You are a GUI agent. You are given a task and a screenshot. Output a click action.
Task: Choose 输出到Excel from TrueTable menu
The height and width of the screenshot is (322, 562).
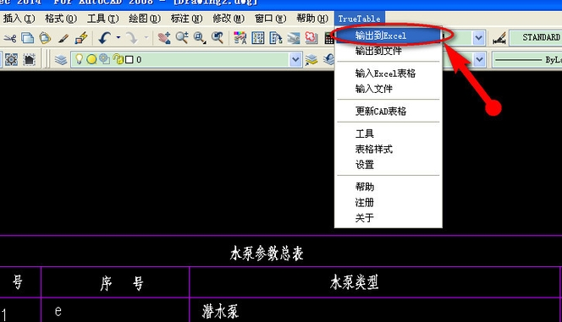tap(388, 35)
